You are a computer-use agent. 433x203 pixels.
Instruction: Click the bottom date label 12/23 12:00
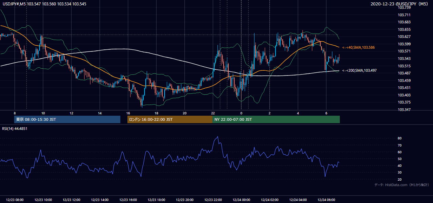(71, 200)
